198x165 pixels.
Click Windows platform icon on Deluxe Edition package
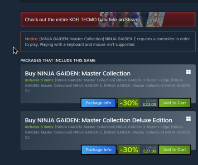tap(188, 118)
